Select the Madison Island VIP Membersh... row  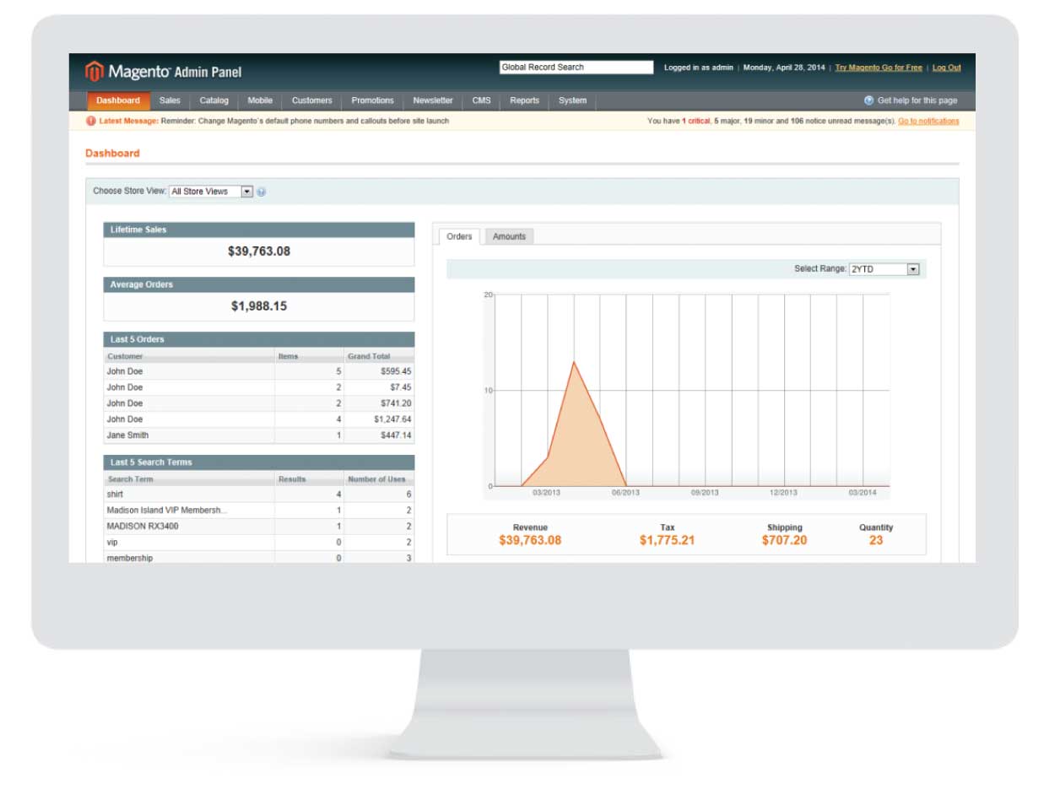click(x=259, y=511)
